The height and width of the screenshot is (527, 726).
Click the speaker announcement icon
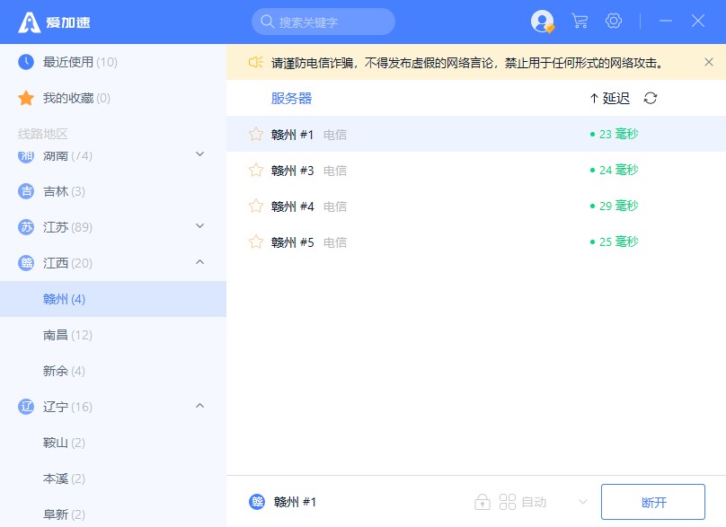coord(255,62)
